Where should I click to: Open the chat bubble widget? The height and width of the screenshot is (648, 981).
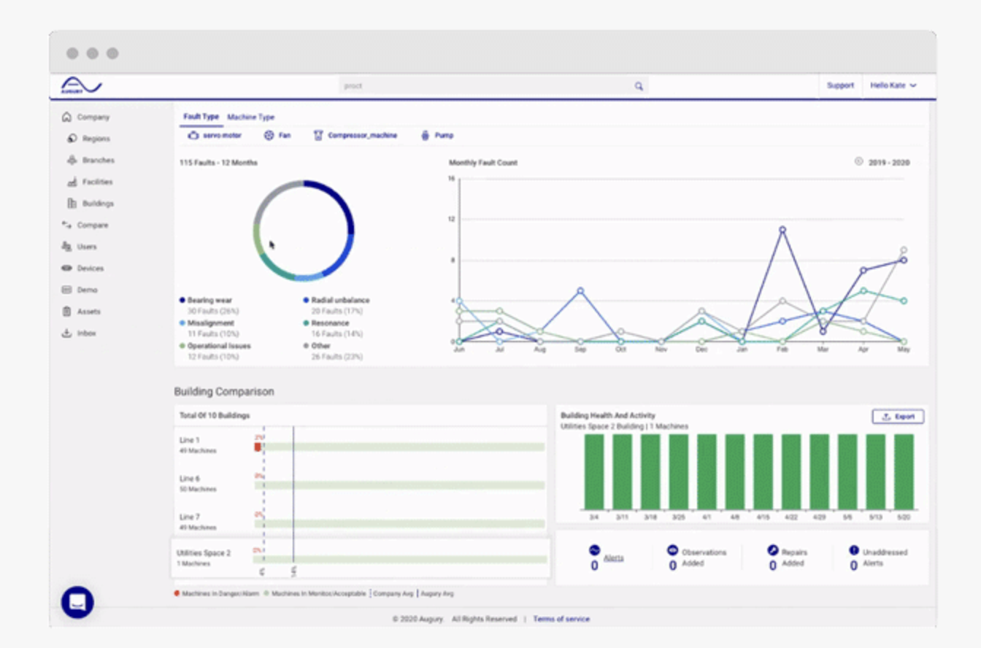pos(77,602)
